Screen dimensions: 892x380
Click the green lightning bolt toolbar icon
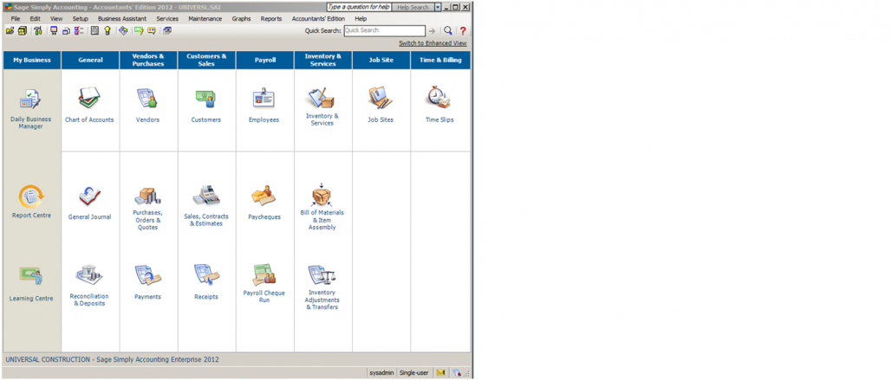[x=138, y=30]
